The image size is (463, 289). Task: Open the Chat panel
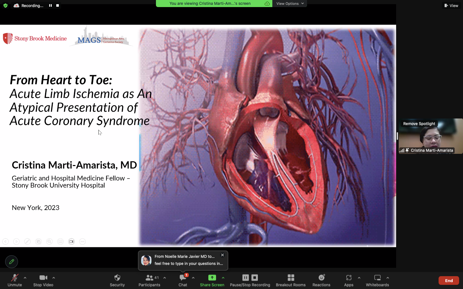(x=183, y=280)
